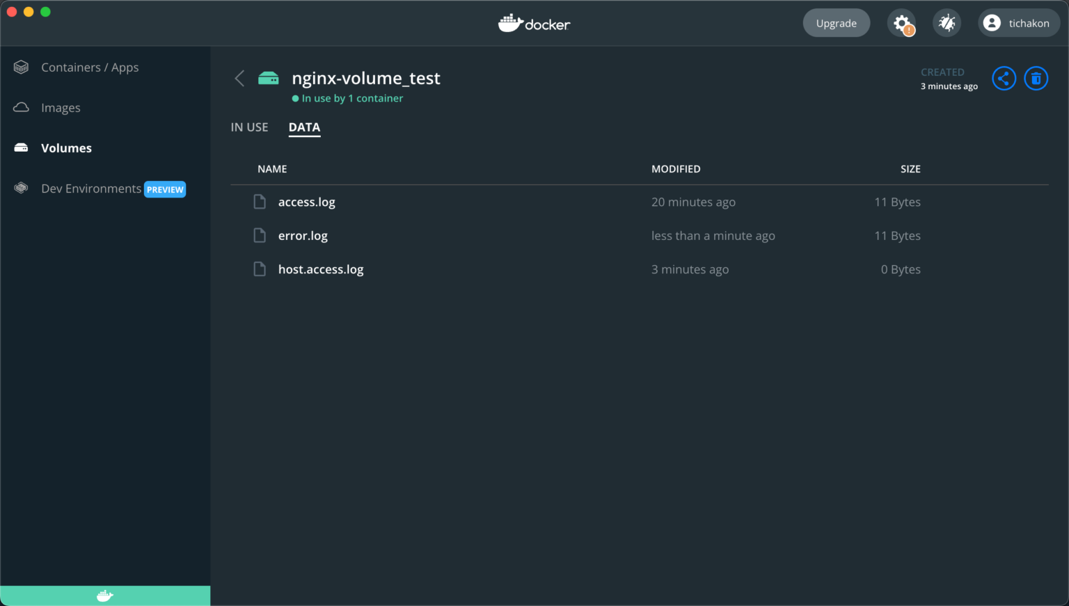Sort files by the NAME column header
1069x606 pixels.
pyautogui.click(x=272, y=168)
